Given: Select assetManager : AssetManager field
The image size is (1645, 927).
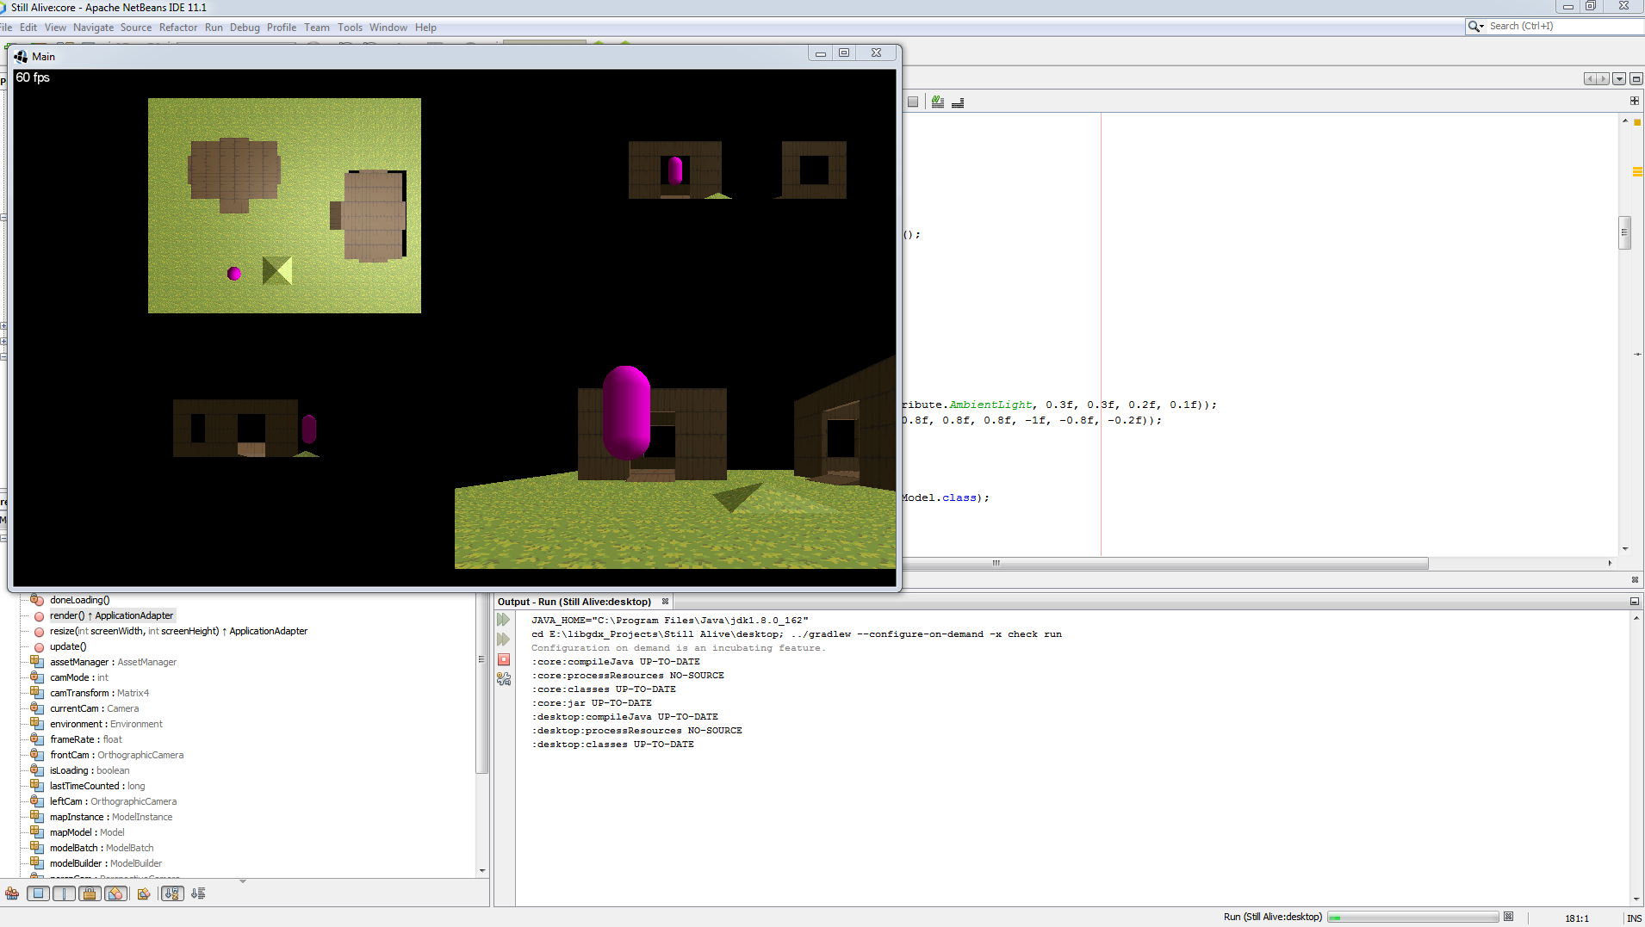Looking at the screenshot, I should click(x=113, y=662).
